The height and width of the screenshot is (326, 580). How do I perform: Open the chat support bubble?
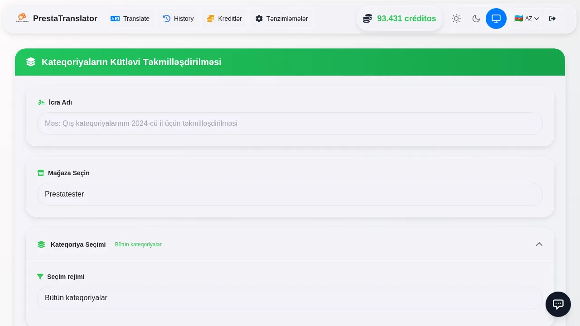click(x=558, y=304)
